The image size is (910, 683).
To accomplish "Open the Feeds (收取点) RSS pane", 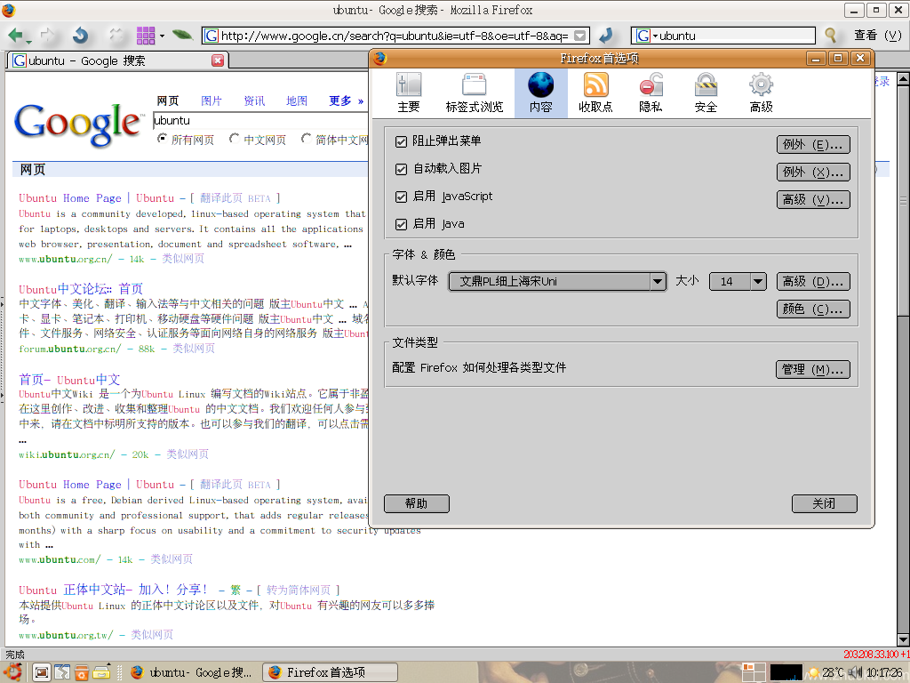I will point(595,92).
